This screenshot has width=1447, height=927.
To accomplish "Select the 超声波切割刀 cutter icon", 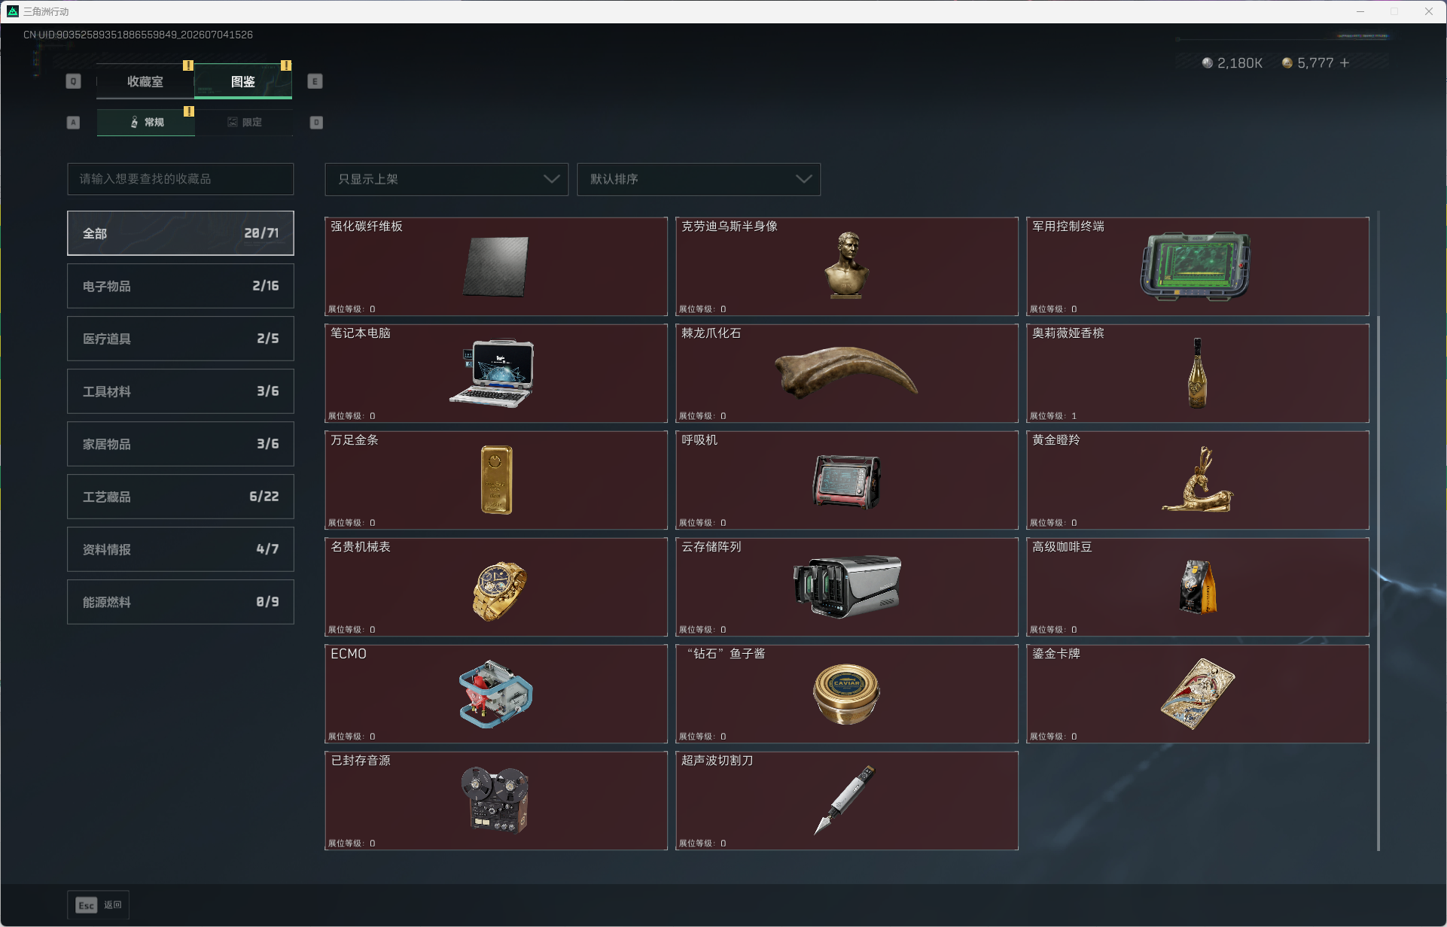I will [x=845, y=801].
